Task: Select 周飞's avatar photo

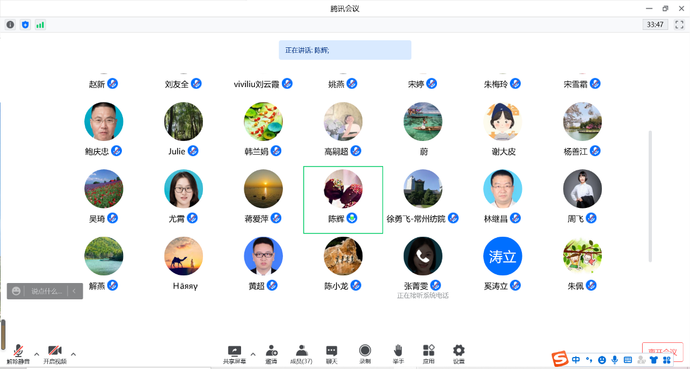Action: (583, 189)
